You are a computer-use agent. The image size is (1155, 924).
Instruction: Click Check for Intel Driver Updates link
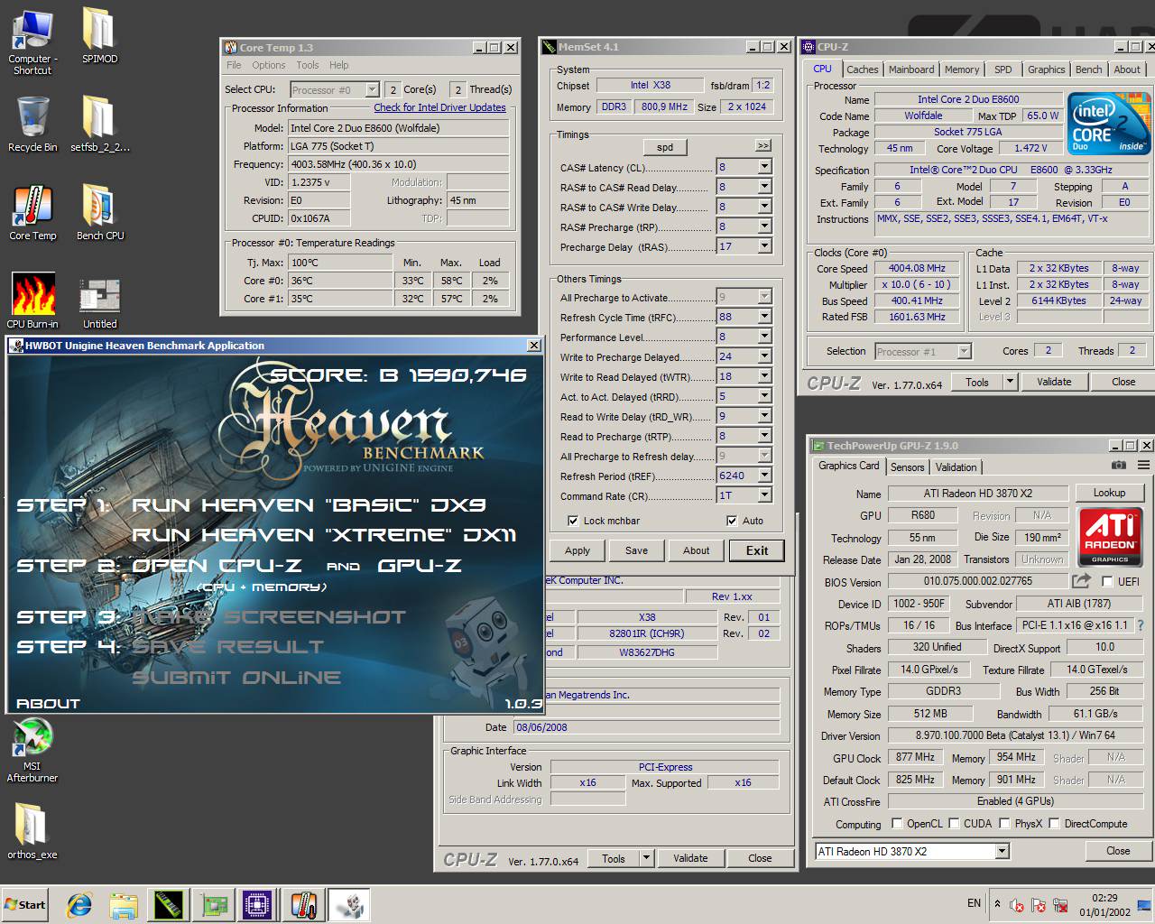tap(439, 107)
